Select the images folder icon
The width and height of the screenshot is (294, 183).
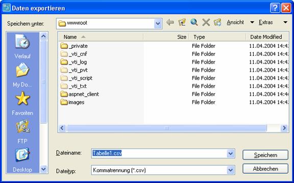click(x=64, y=102)
